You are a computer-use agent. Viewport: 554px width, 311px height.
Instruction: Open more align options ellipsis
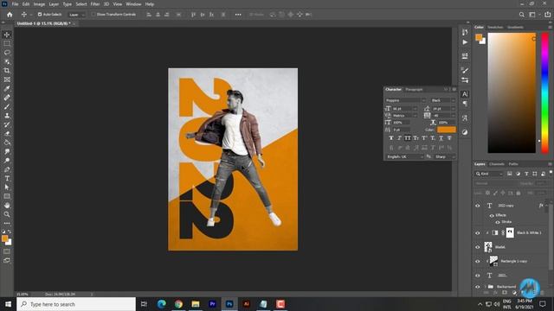[x=238, y=15]
